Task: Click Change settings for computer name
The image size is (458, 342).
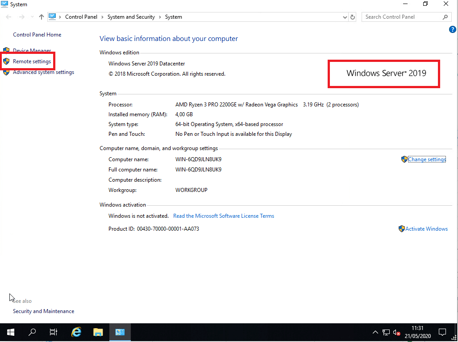Action: pyautogui.click(x=427, y=159)
